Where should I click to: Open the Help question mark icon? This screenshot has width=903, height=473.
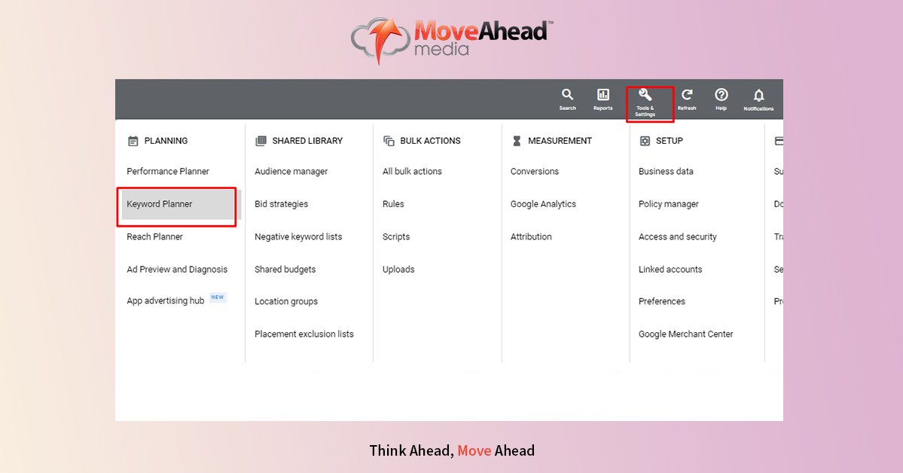721,94
